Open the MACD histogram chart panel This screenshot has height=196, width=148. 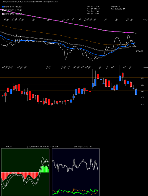click(25, 172)
